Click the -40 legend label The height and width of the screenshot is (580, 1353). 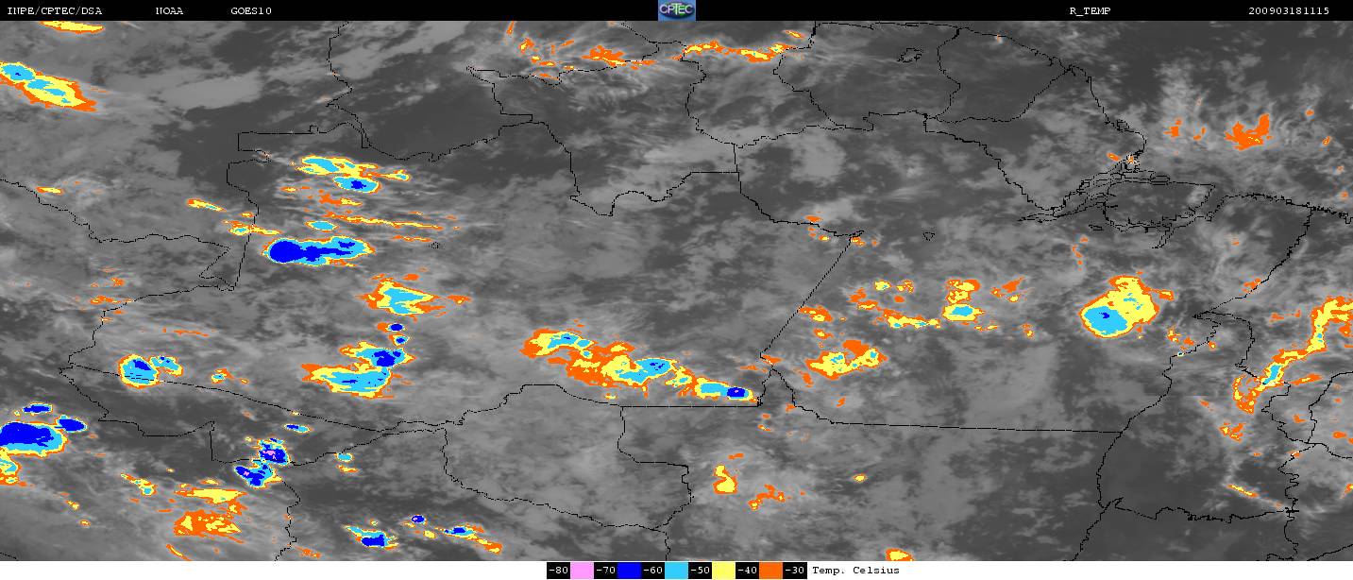pos(747,571)
